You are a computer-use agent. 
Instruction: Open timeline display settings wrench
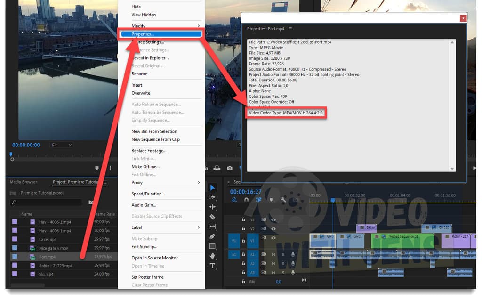click(x=283, y=200)
